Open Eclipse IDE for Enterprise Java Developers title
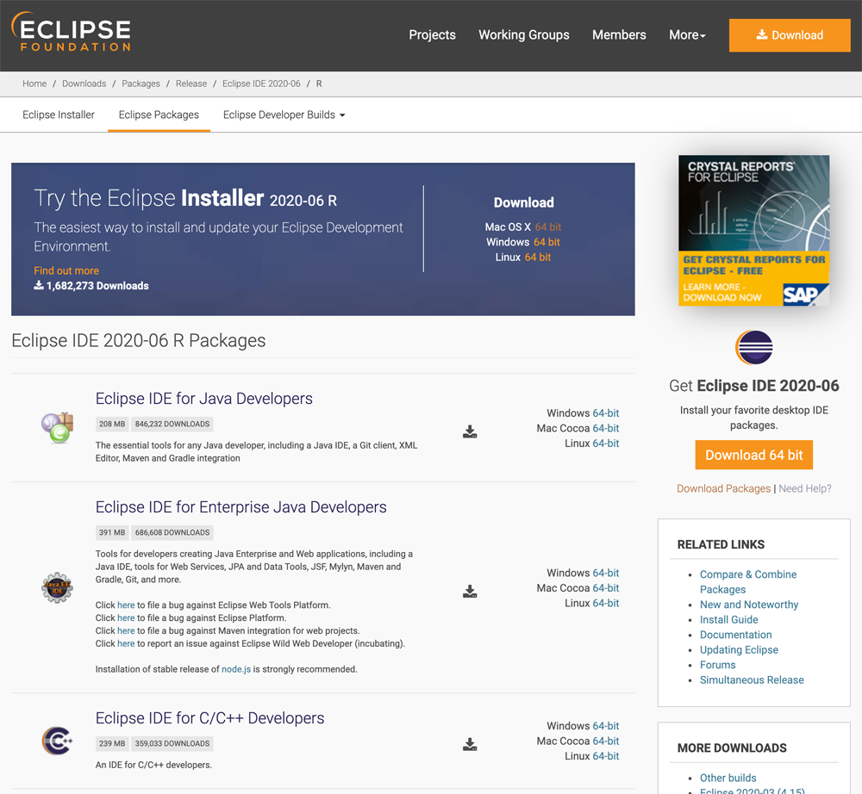The width and height of the screenshot is (862, 794). tap(240, 507)
